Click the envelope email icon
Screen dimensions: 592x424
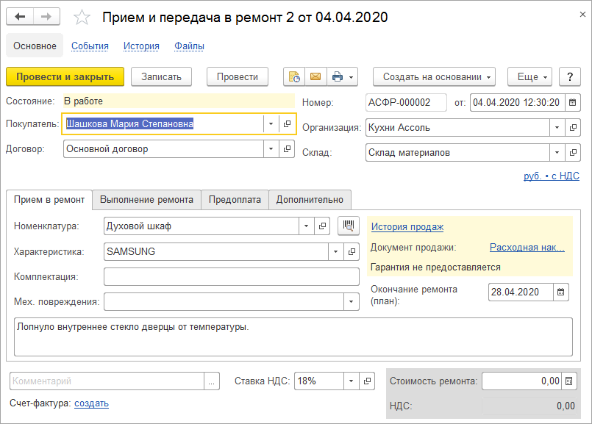[x=315, y=76]
